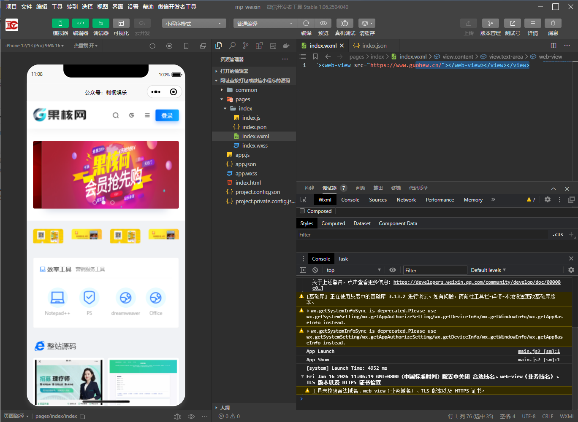Toggle the console live expression eye icon

pyautogui.click(x=393, y=270)
